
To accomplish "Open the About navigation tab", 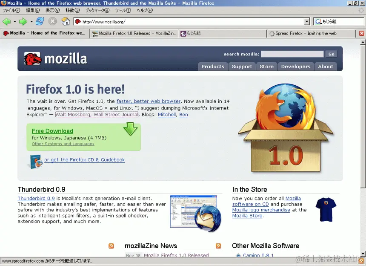I will (x=326, y=66).
